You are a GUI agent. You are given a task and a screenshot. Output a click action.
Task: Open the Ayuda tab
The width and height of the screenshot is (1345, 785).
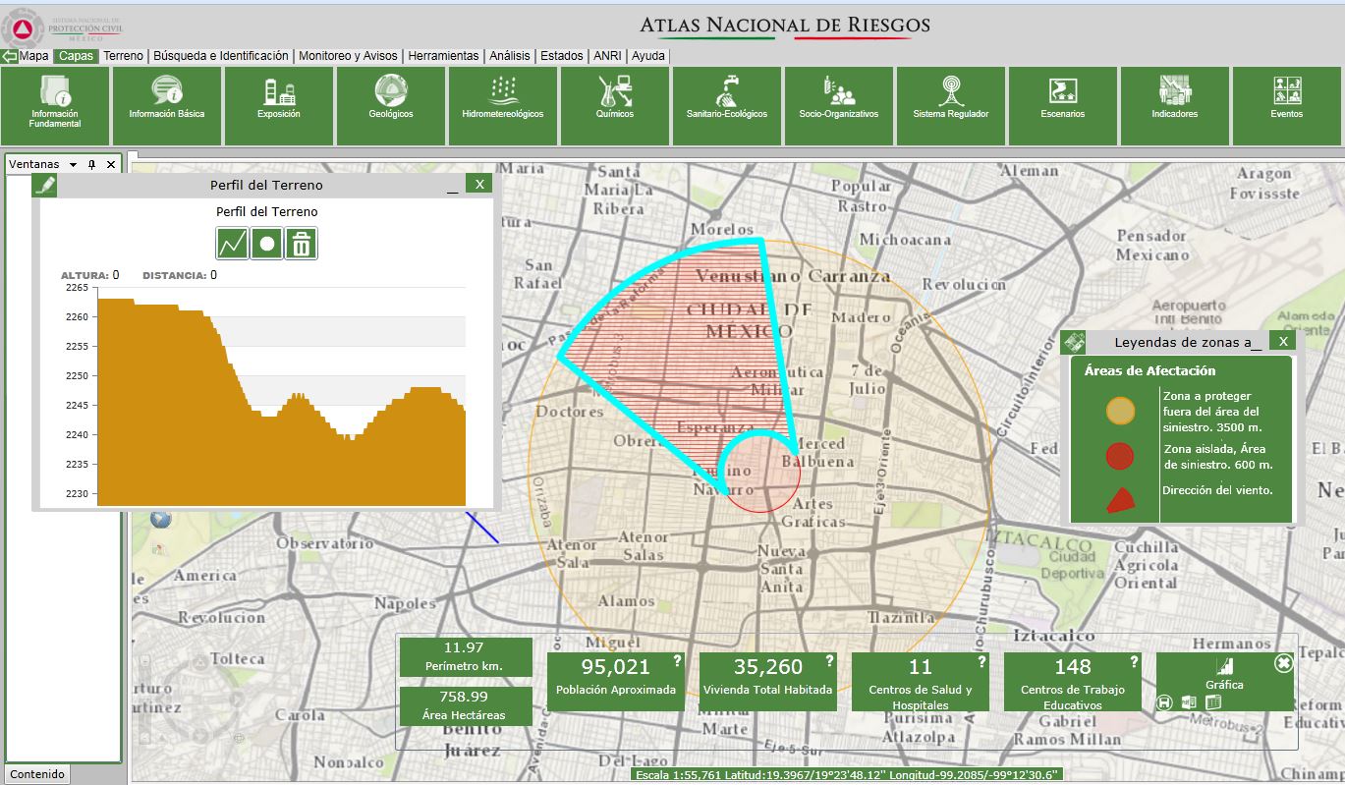[648, 56]
